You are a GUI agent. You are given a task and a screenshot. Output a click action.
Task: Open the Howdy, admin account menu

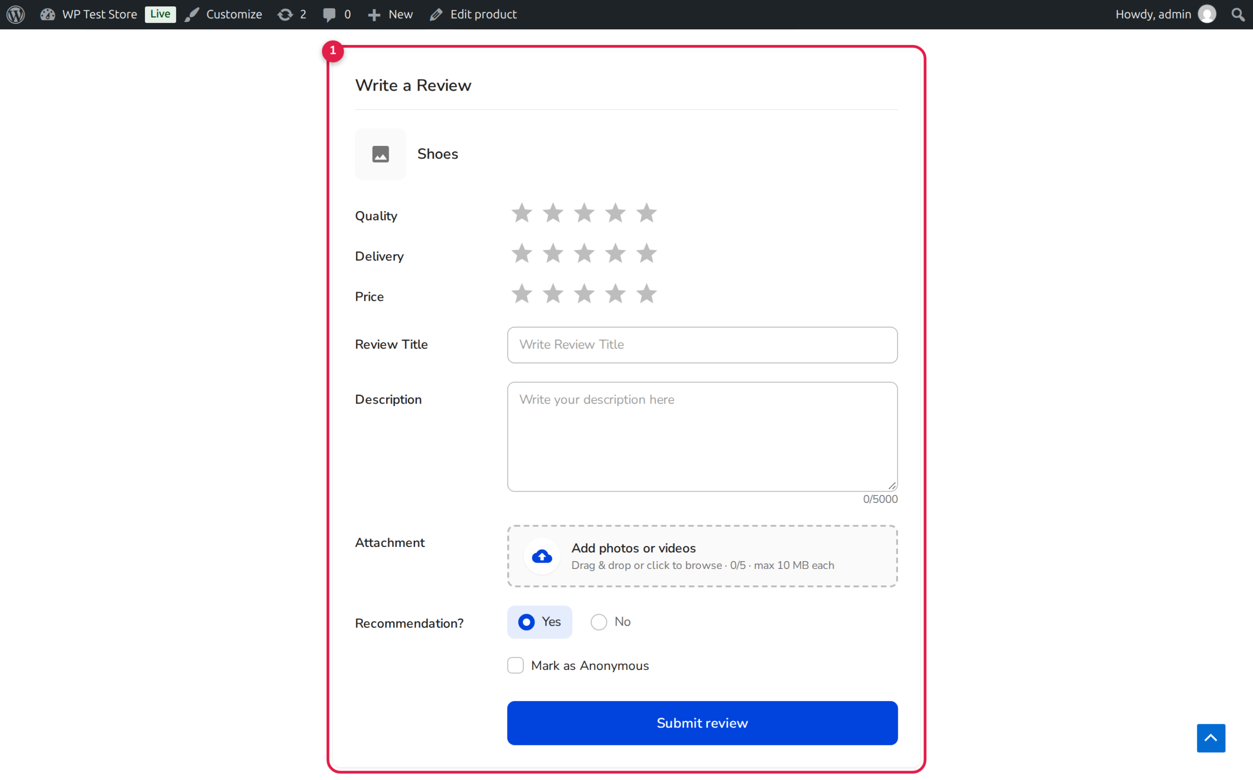(1165, 15)
